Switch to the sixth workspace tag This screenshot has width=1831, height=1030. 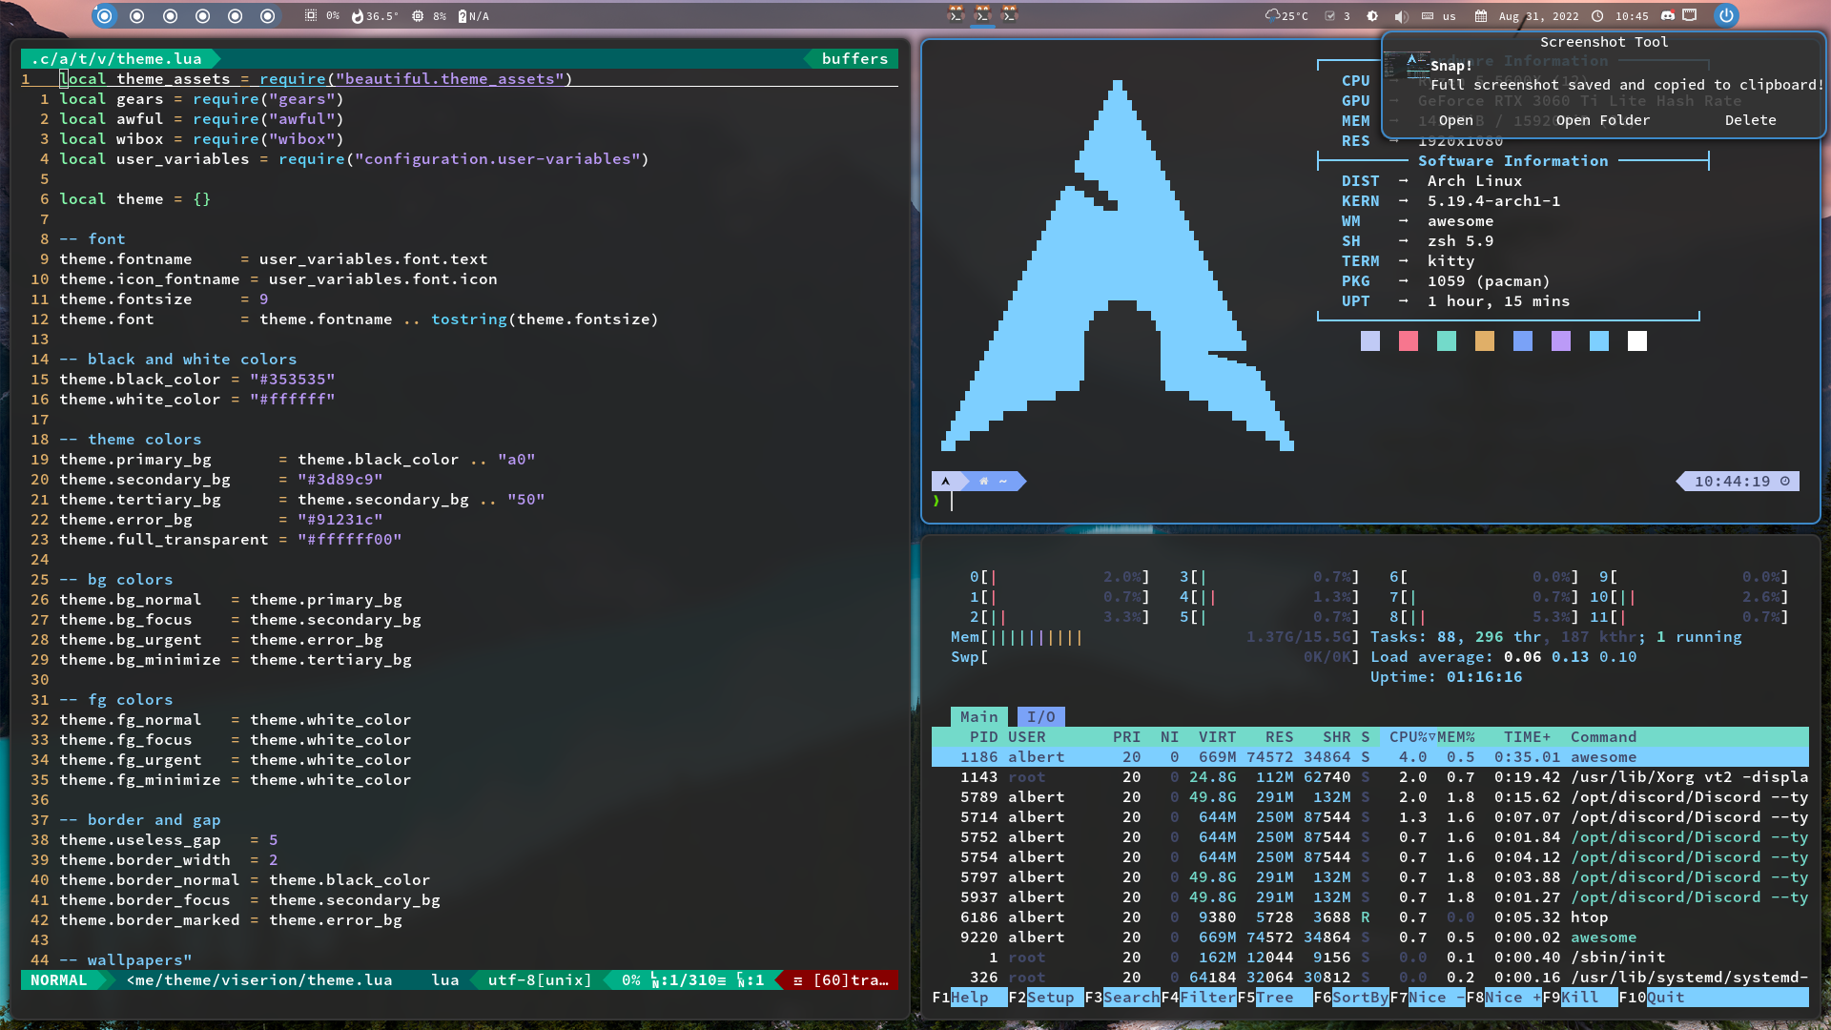click(x=268, y=15)
